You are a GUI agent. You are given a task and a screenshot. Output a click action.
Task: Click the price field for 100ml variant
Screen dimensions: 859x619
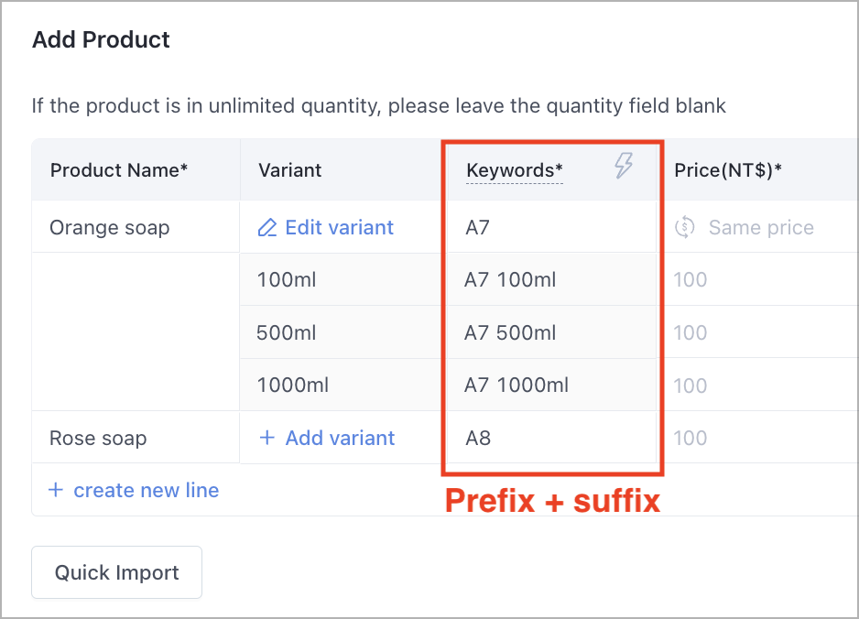[x=760, y=279]
